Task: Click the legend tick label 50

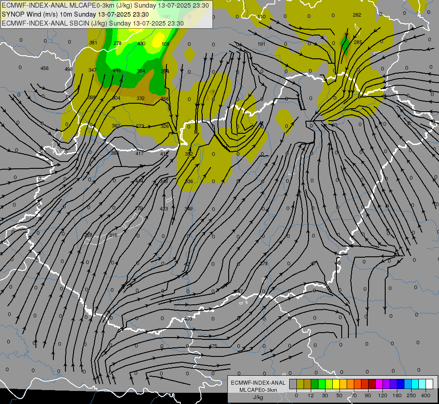Action: tap(339, 395)
